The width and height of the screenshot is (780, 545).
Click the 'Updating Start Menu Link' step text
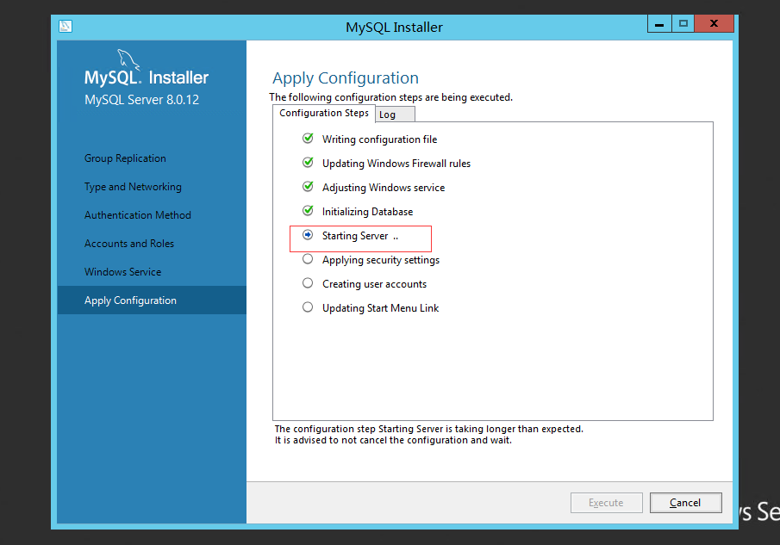(x=380, y=308)
